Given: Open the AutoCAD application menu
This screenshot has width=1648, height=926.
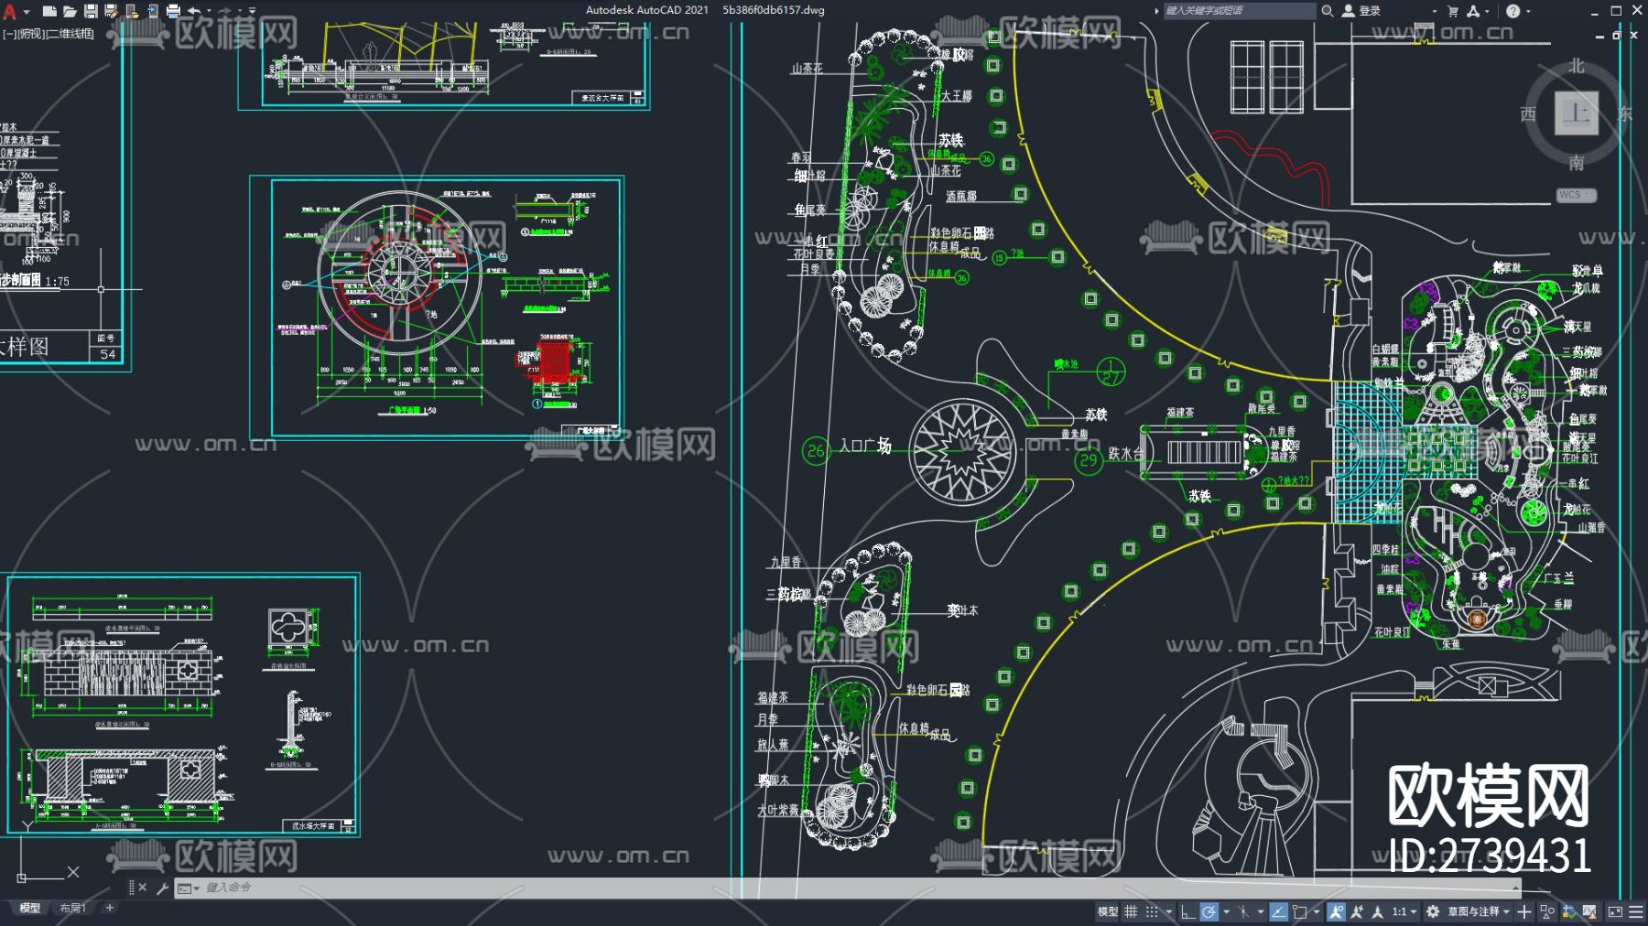Looking at the screenshot, I should (x=9, y=11).
